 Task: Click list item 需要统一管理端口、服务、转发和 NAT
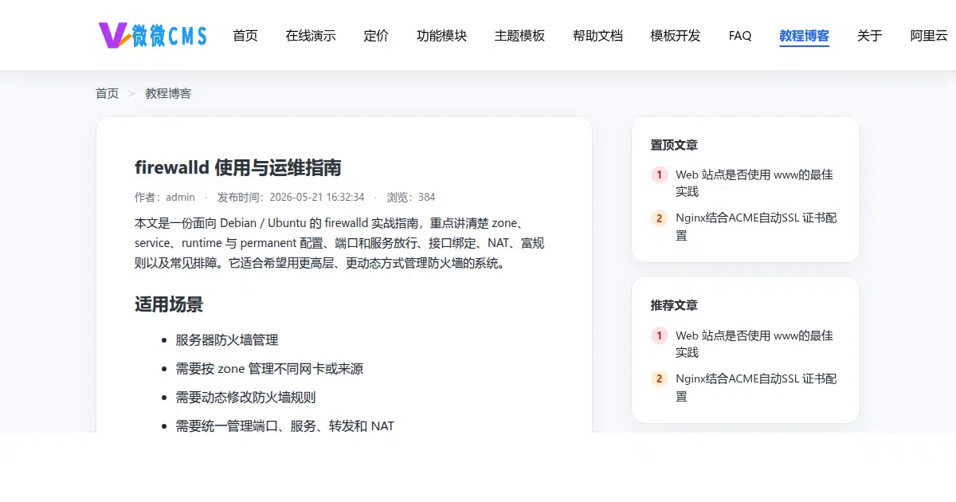(x=284, y=426)
